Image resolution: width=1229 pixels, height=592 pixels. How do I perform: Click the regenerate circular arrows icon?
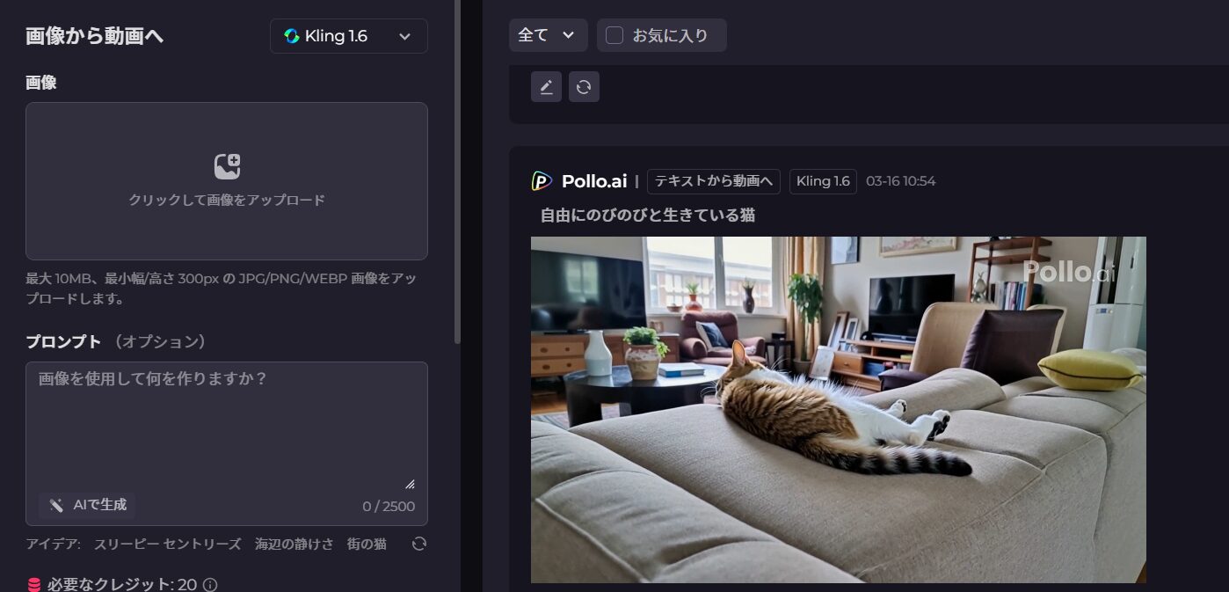tap(584, 86)
